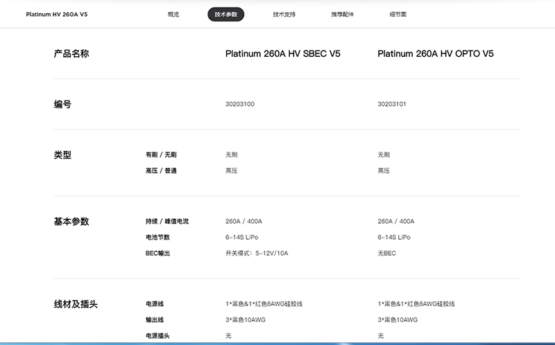Click the 有刷 / 无刷 row label

point(161,154)
